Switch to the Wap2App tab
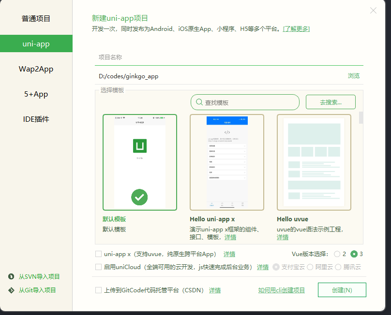Viewport: 391px width, 315px height. pos(36,69)
